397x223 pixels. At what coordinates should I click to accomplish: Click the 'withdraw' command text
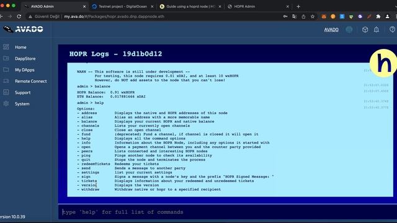pos(90,190)
